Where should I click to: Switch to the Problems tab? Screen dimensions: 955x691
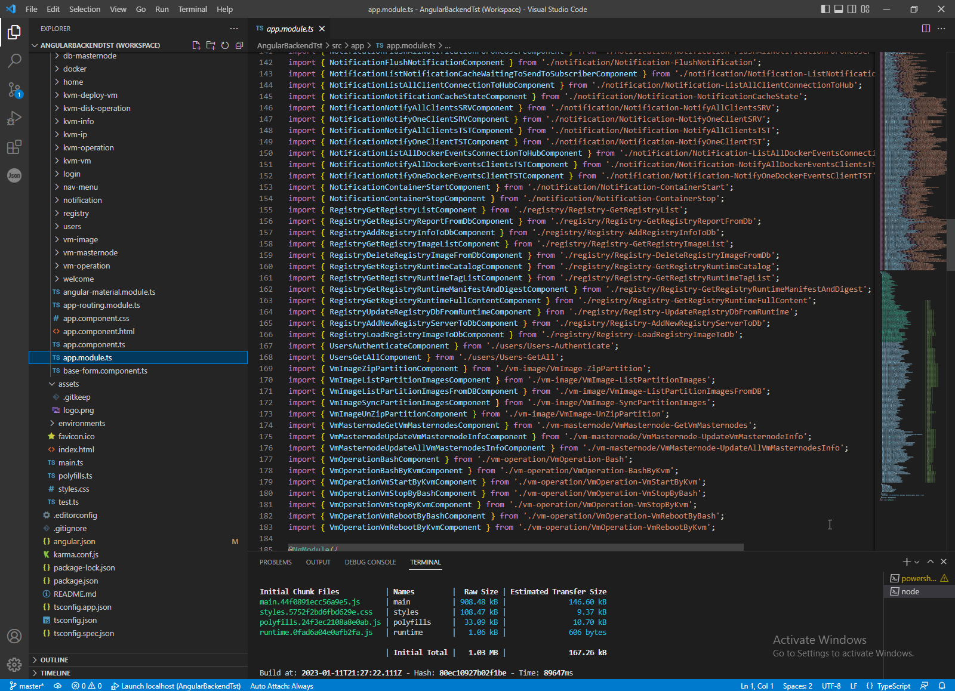click(276, 562)
